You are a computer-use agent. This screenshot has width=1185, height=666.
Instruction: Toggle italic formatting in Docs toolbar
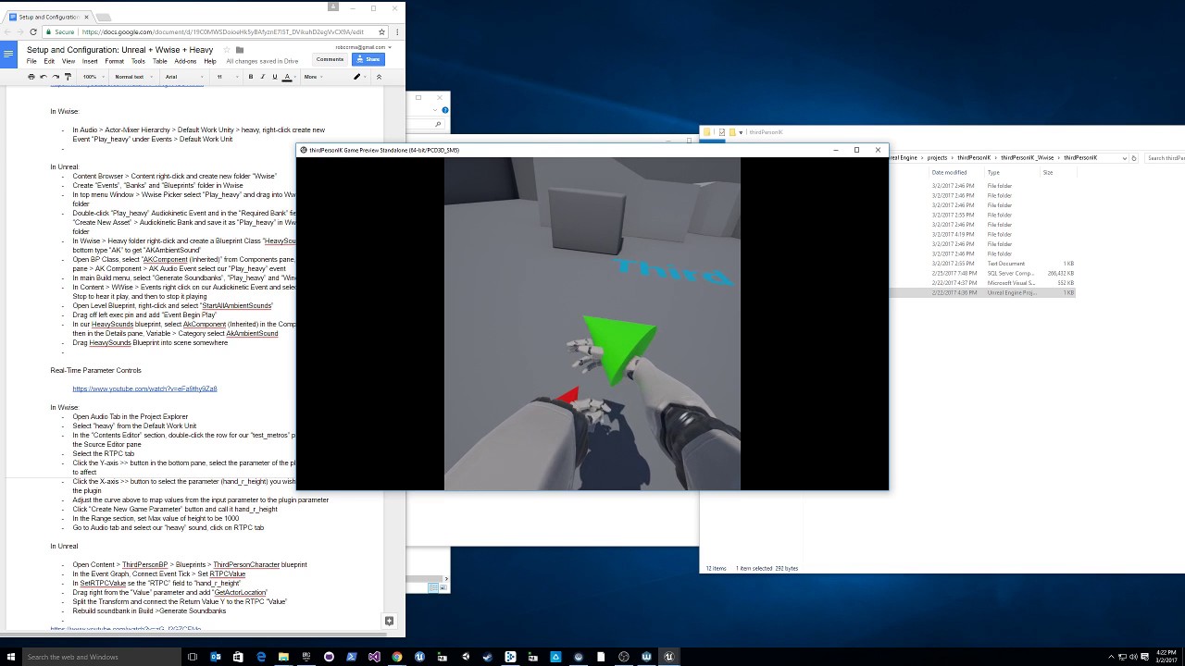(263, 77)
